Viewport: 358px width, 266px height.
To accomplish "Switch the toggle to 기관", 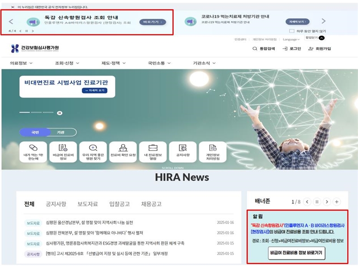I will pos(60,133).
